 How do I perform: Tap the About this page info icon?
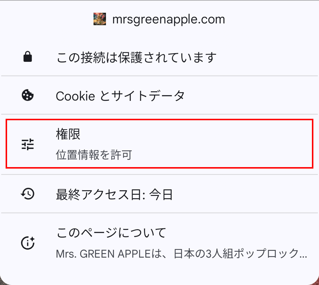coord(28,243)
